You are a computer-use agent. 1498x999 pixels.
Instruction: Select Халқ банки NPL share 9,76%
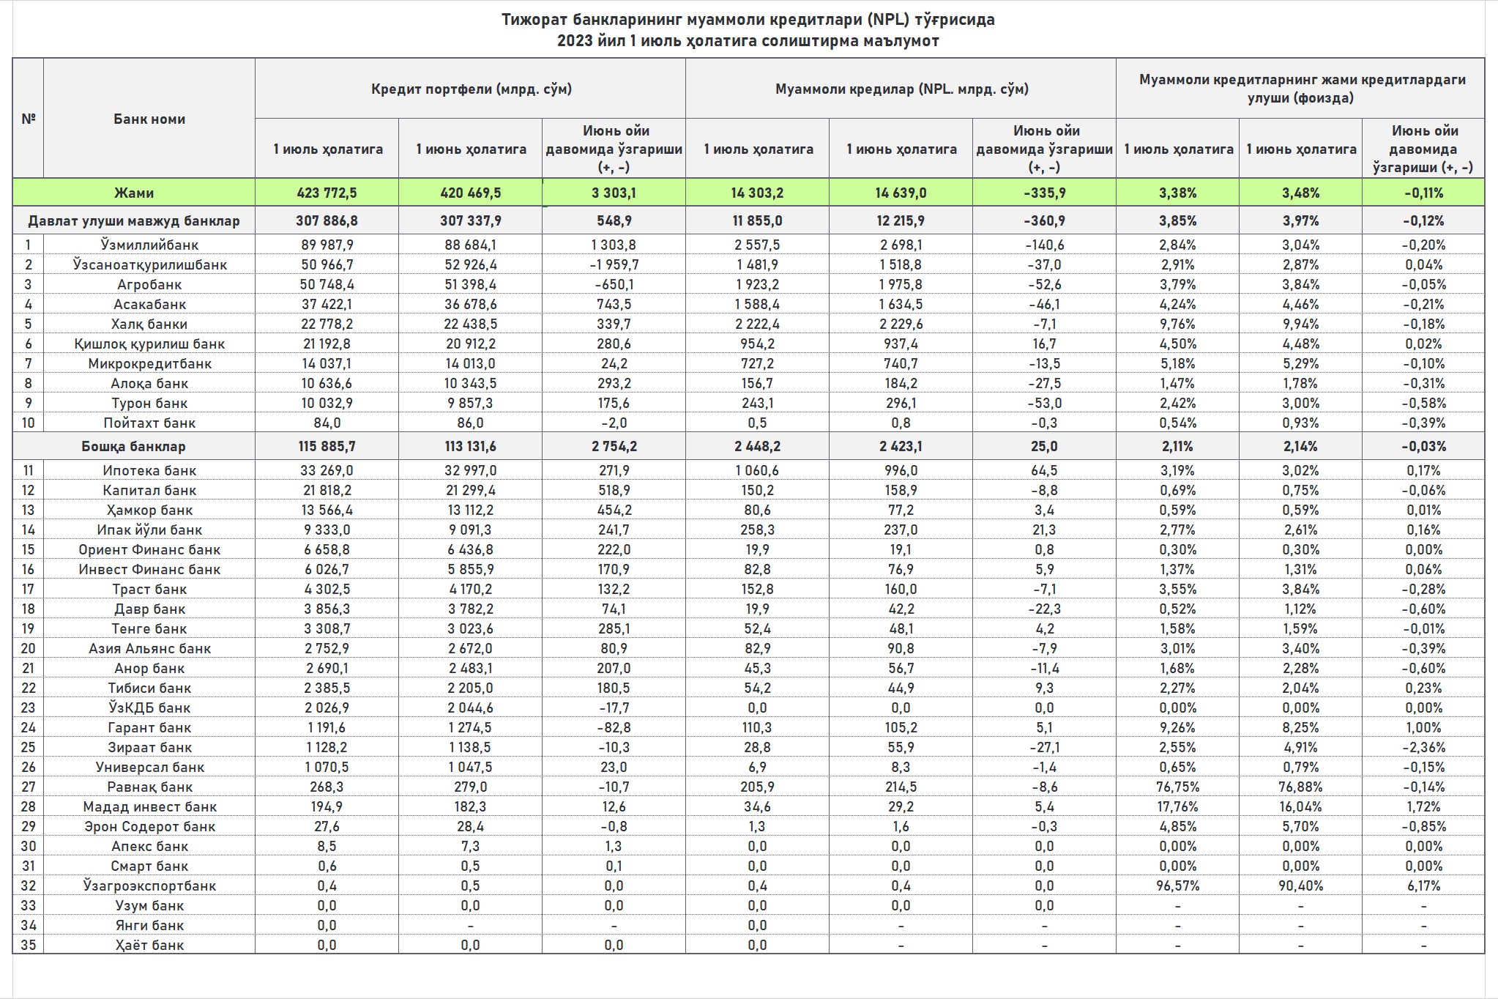point(1177,324)
